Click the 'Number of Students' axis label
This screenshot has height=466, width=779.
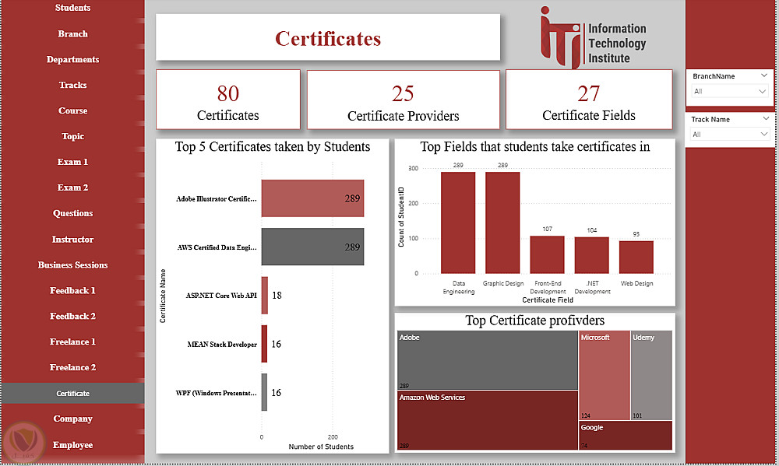[x=321, y=447]
